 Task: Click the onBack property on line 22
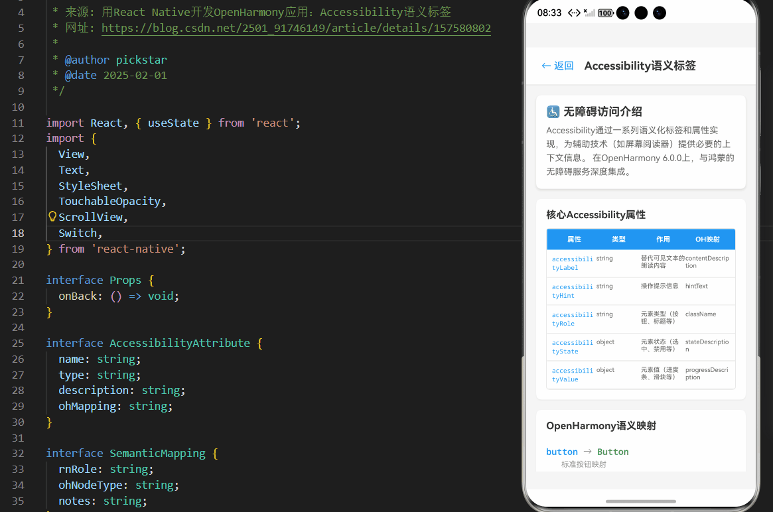78,296
